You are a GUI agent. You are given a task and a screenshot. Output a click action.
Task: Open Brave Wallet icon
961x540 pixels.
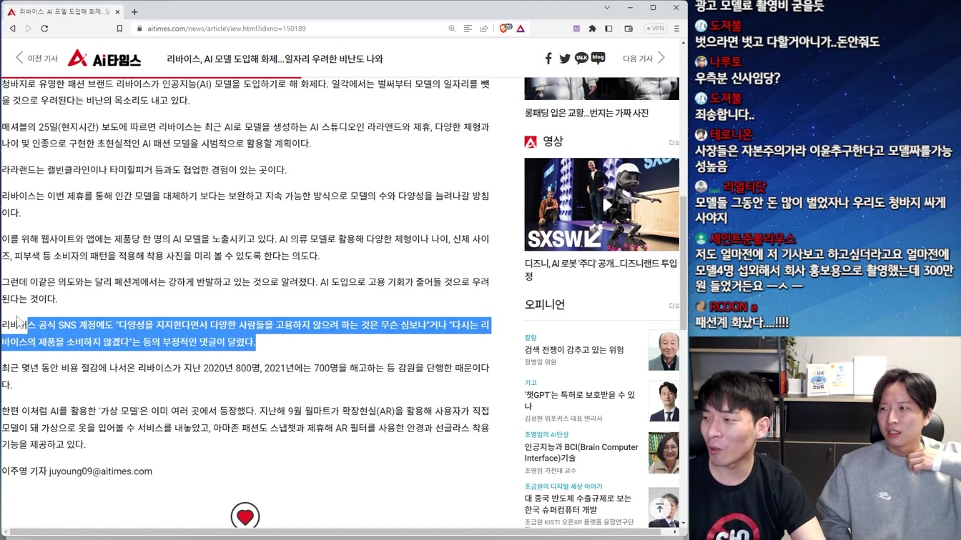[x=629, y=29]
